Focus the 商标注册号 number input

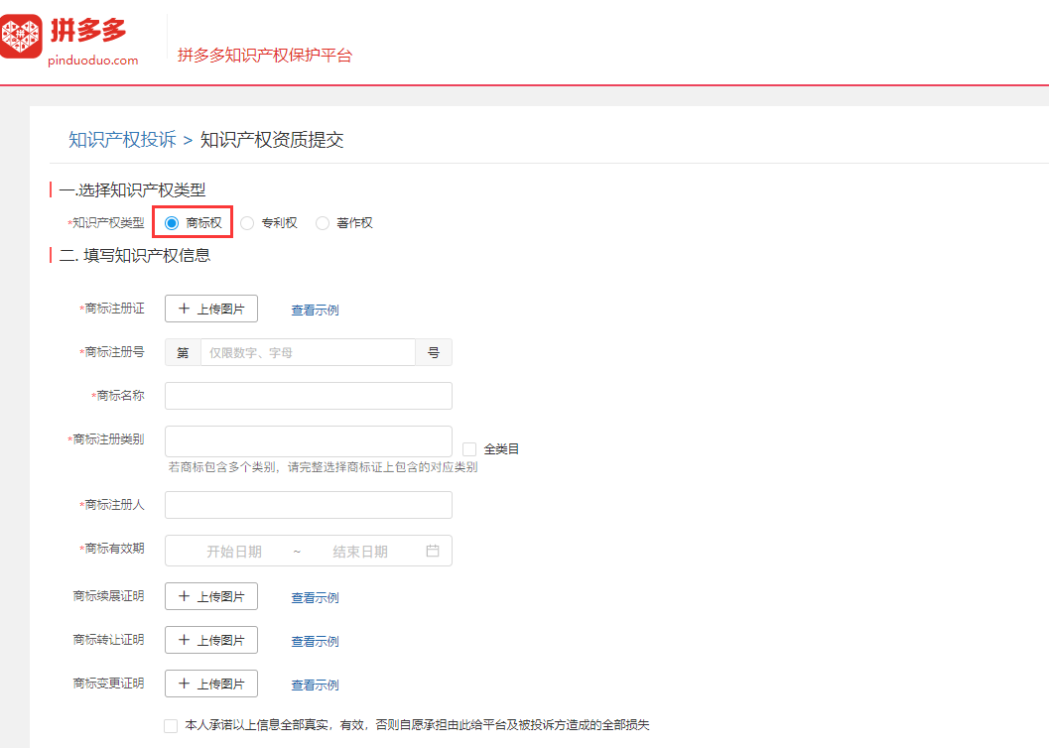[308, 352]
